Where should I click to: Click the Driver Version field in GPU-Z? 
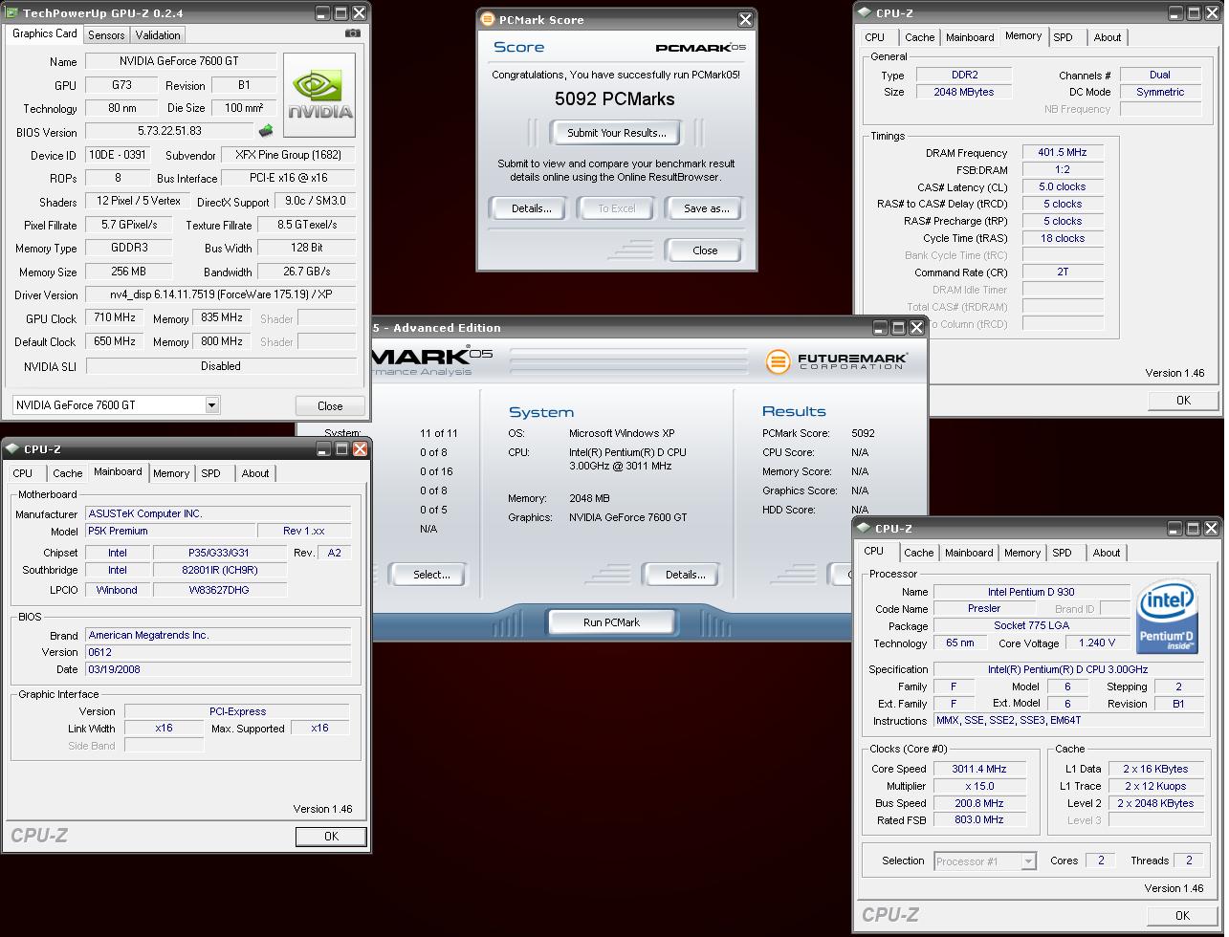[221, 295]
